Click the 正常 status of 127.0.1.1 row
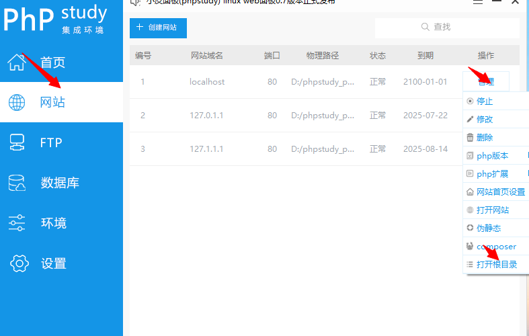The image size is (529, 336). point(378,116)
